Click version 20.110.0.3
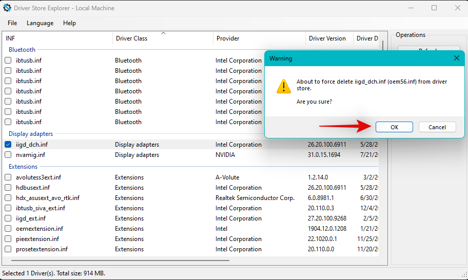The width and height of the screenshot is (468, 280). point(321,208)
